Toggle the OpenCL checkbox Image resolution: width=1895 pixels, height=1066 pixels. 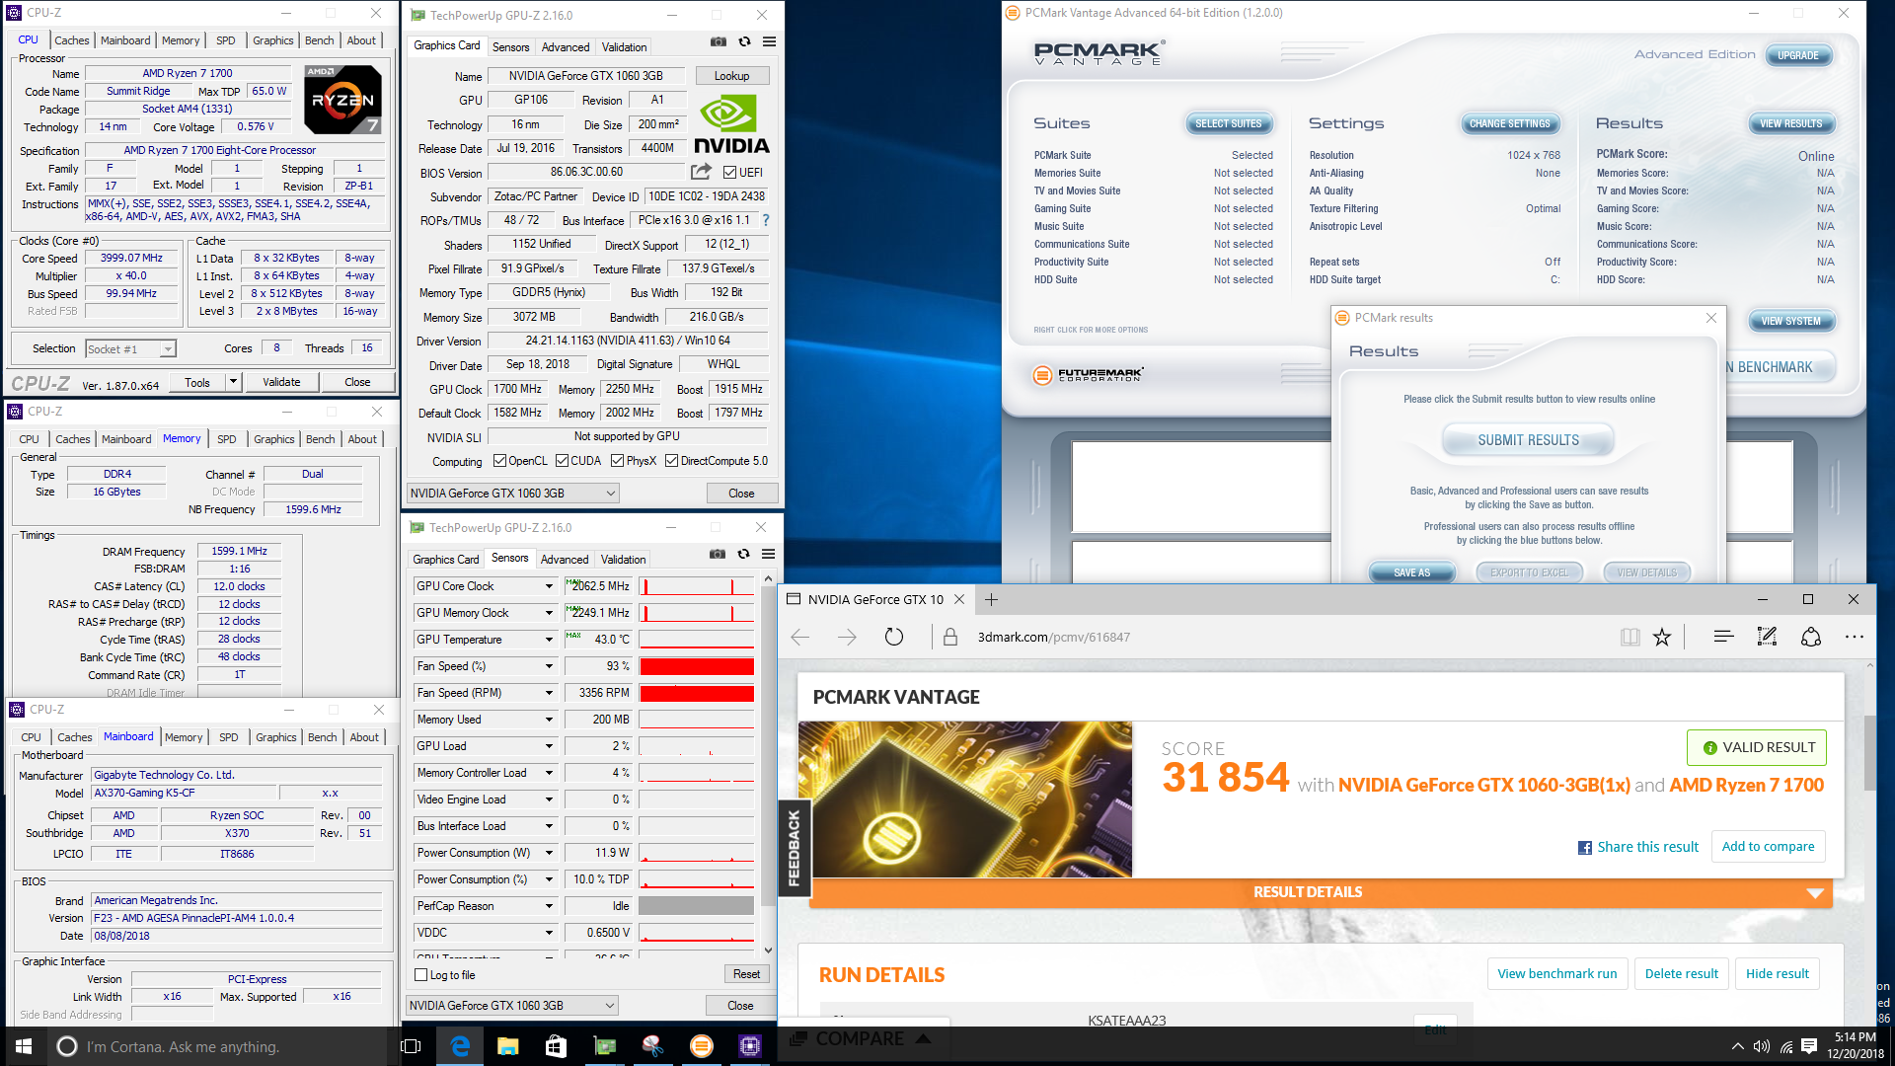point(500,461)
